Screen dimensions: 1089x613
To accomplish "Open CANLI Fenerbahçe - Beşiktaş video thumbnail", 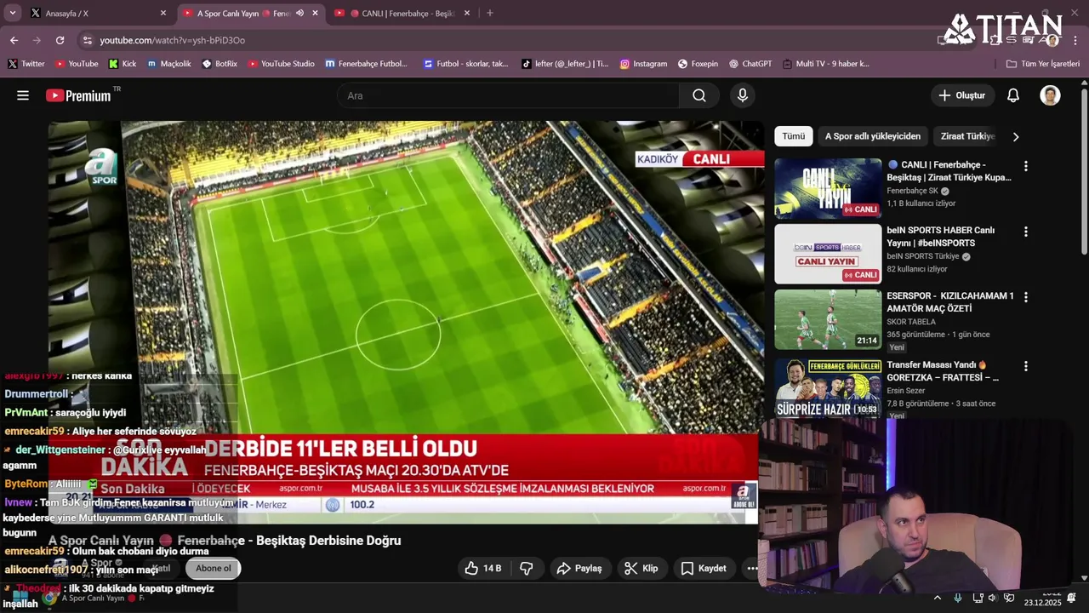I will (x=828, y=189).
